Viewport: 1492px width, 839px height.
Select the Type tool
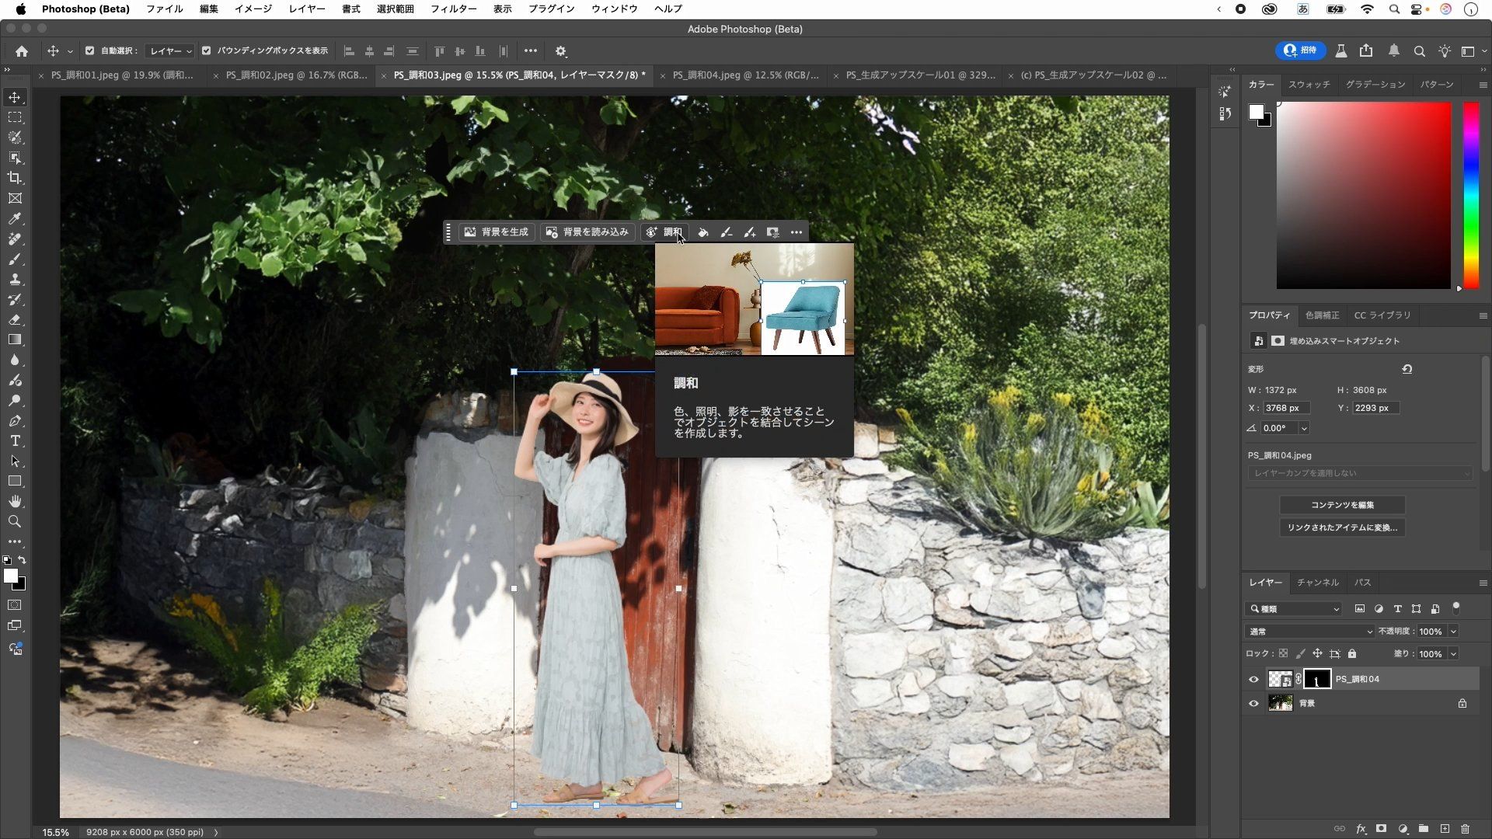click(15, 440)
